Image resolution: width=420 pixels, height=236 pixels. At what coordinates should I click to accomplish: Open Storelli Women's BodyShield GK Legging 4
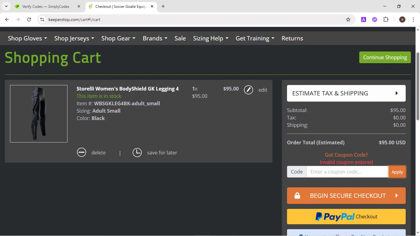[x=128, y=89]
